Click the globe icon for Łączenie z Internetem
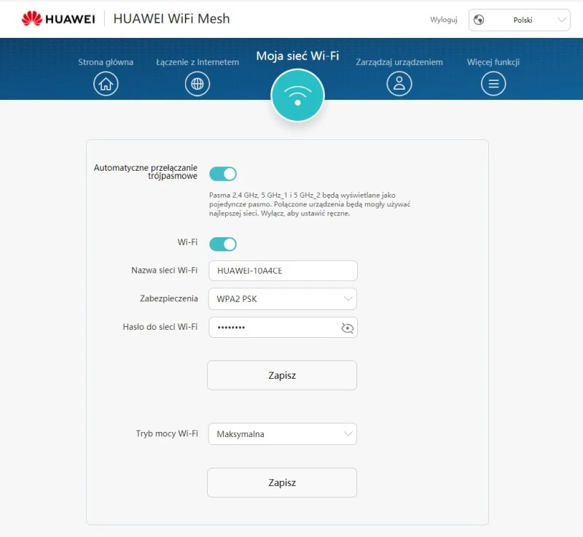 click(x=197, y=84)
